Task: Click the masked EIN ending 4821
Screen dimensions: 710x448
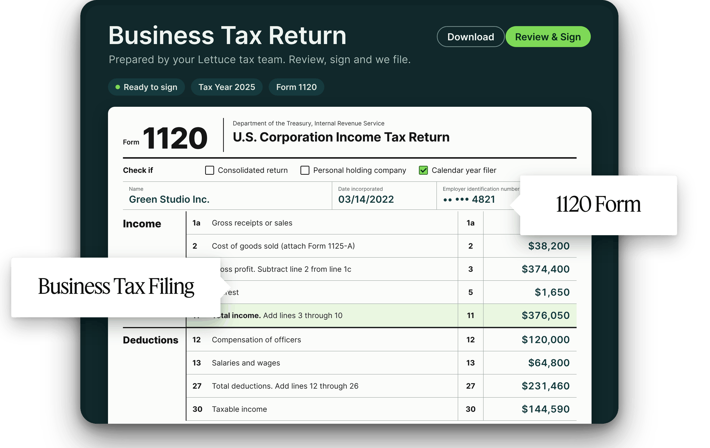Action: tap(469, 199)
